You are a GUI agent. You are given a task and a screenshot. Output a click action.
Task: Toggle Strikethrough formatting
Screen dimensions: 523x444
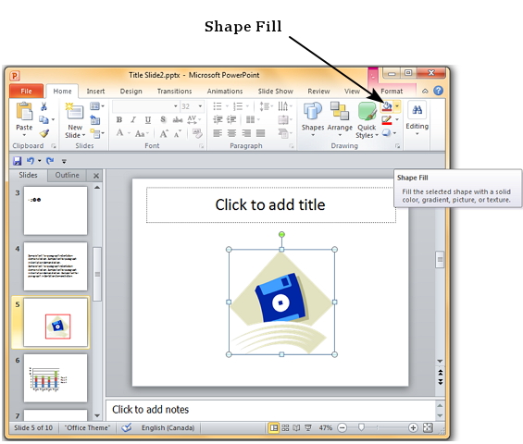[178, 119]
